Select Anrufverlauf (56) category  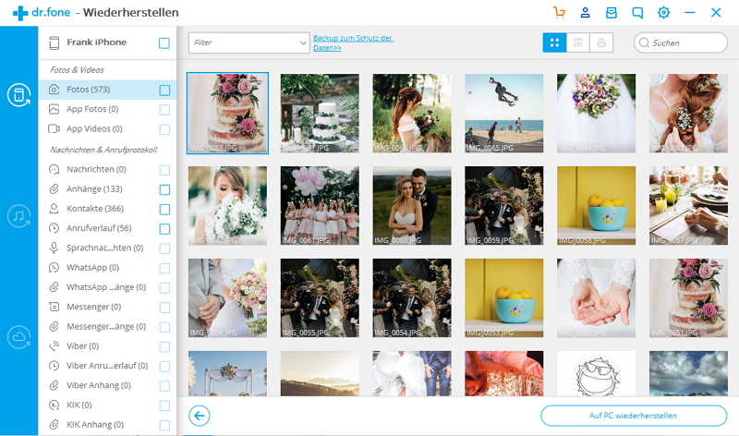107,228
